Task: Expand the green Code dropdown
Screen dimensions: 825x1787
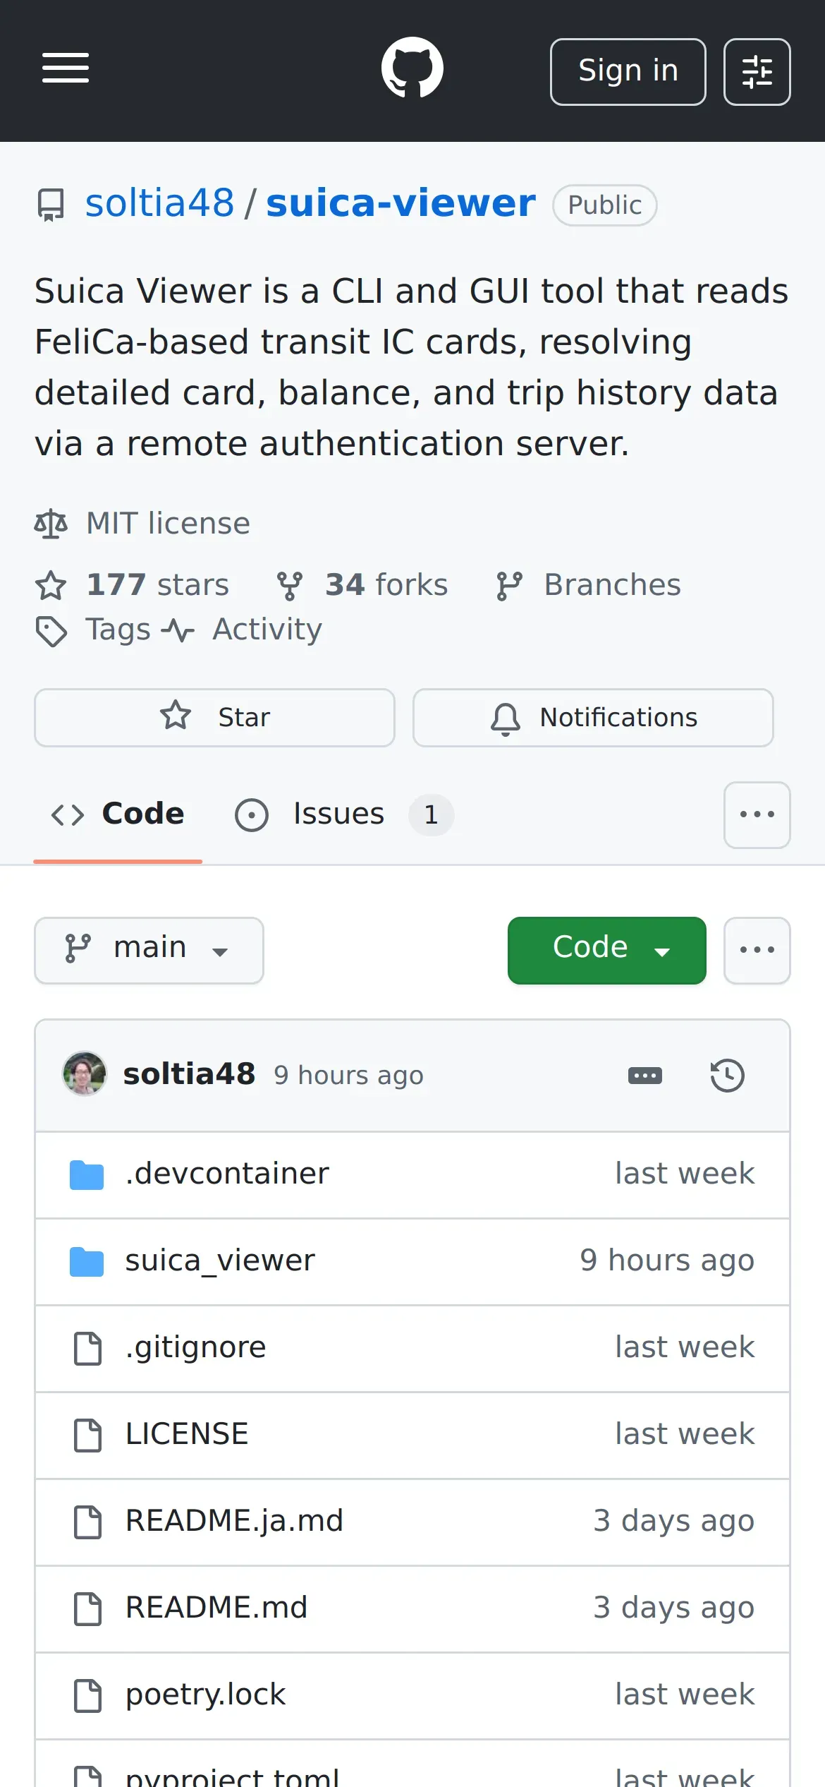Action: (606, 950)
